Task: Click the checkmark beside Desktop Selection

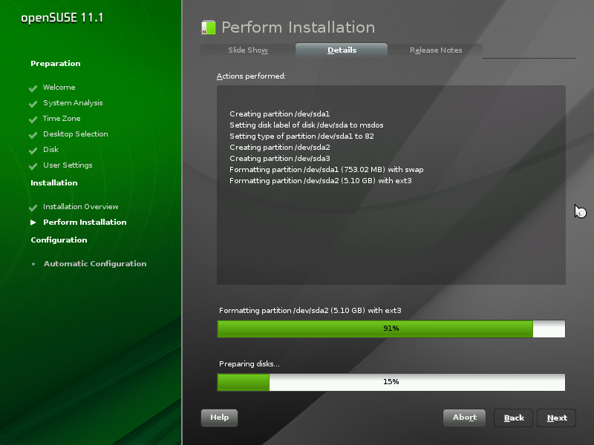Action: pyautogui.click(x=33, y=135)
